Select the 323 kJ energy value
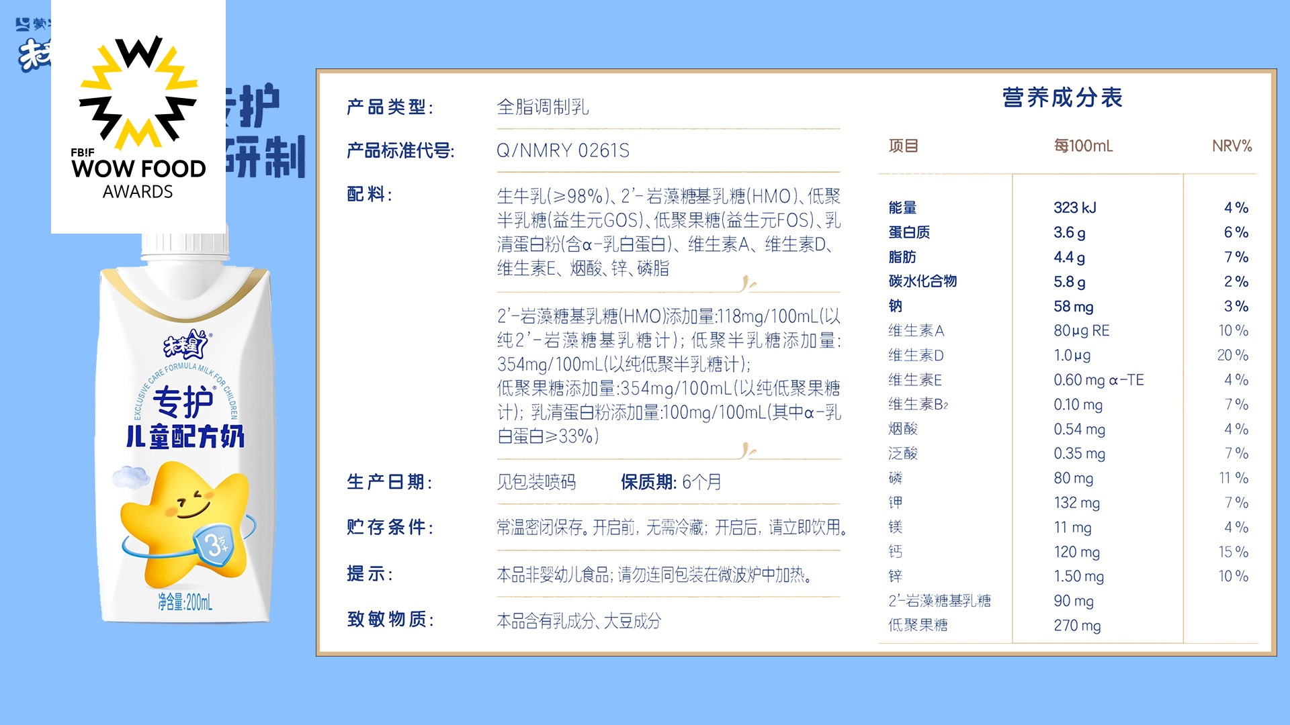1290x725 pixels. 1075,207
